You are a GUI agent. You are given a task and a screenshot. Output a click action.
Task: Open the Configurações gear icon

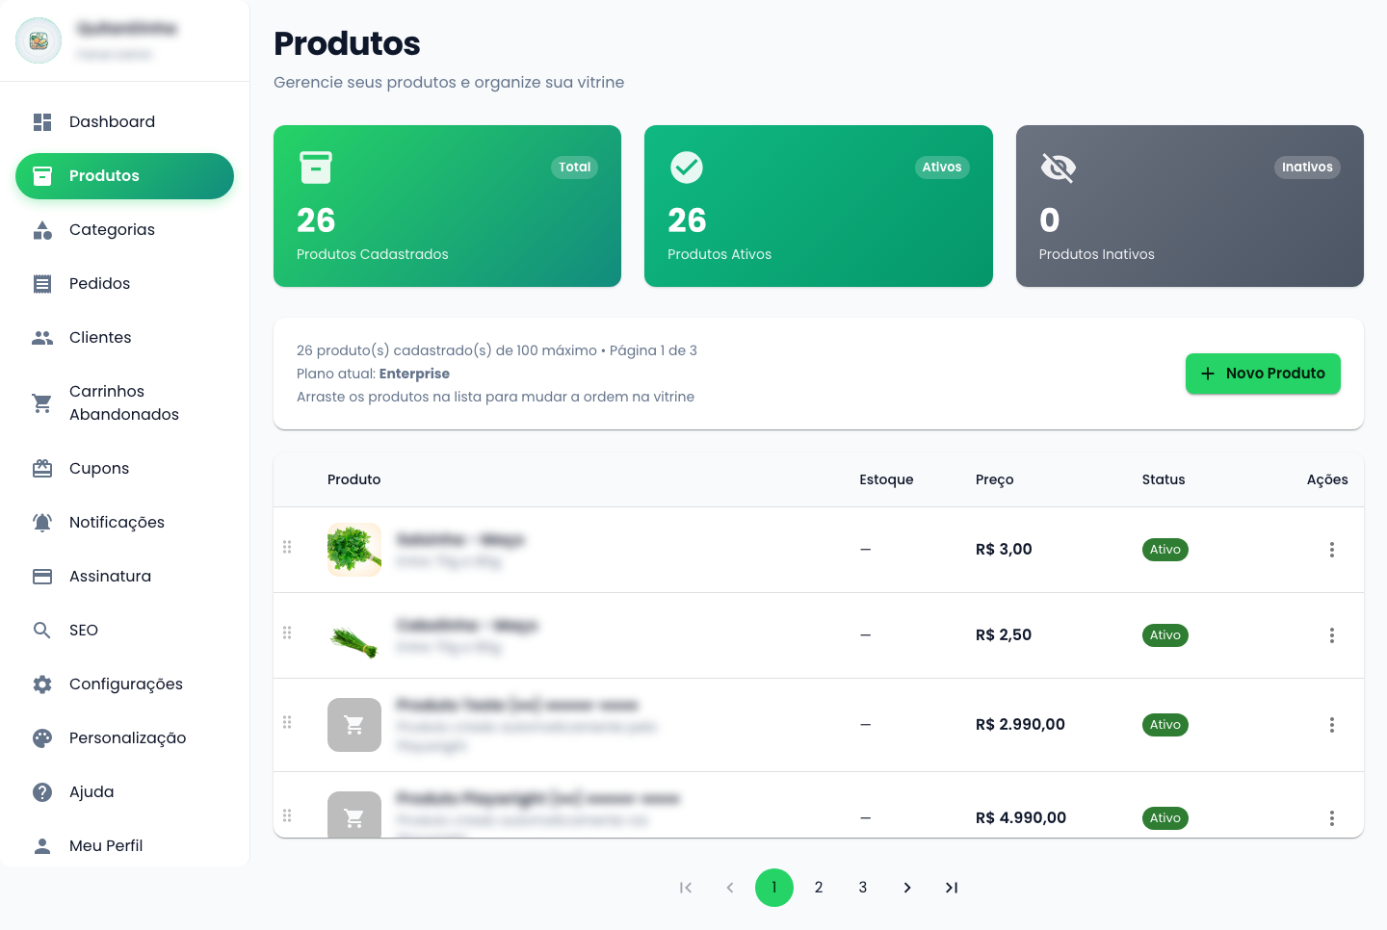click(42, 684)
